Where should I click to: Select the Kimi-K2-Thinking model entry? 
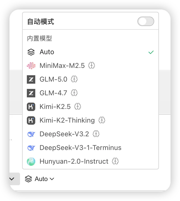(x=67, y=120)
